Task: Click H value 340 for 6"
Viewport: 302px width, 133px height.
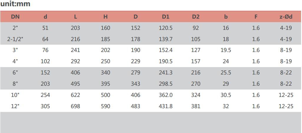Action: 106,73
